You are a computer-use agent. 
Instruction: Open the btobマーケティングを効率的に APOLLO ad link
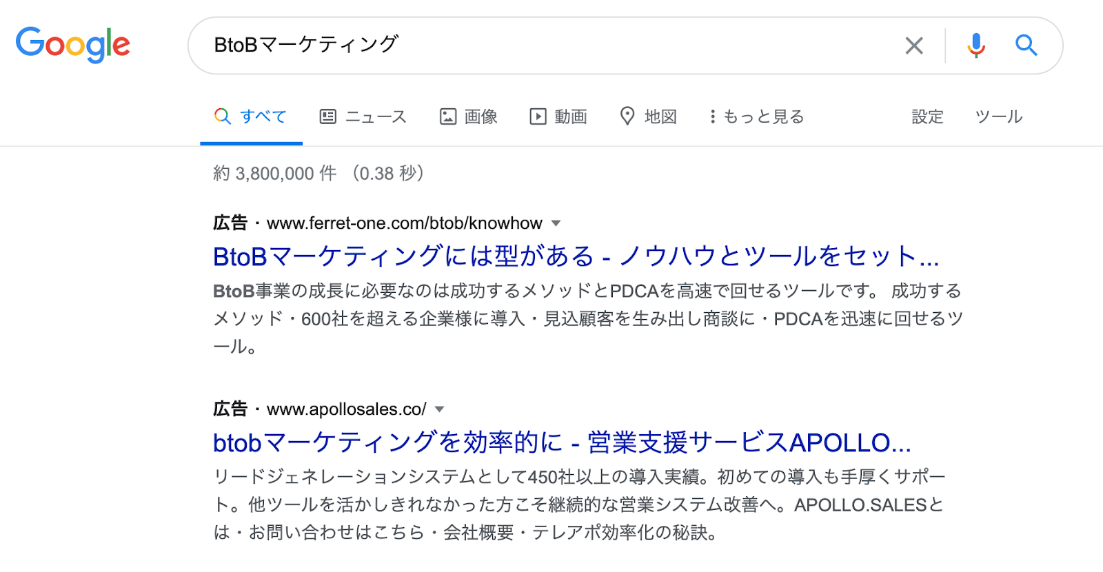[x=562, y=442]
